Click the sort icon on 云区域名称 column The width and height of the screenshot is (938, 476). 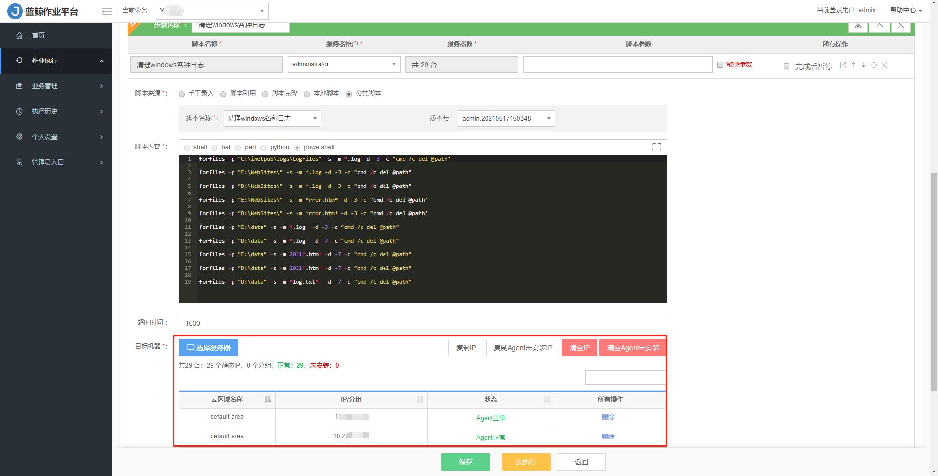click(267, 399)
